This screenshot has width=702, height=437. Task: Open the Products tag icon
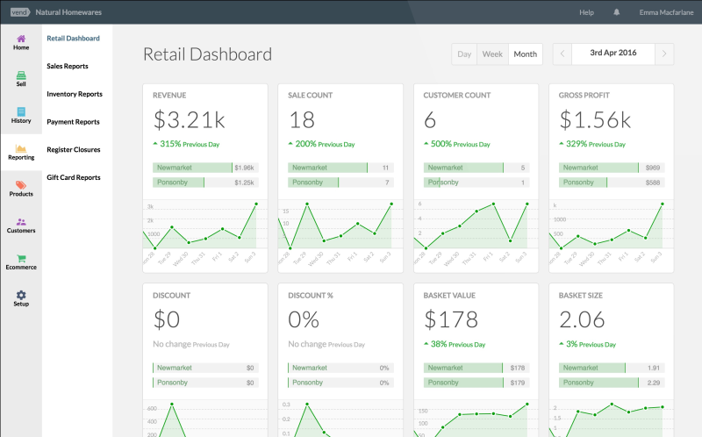click(x=21, y=189)
